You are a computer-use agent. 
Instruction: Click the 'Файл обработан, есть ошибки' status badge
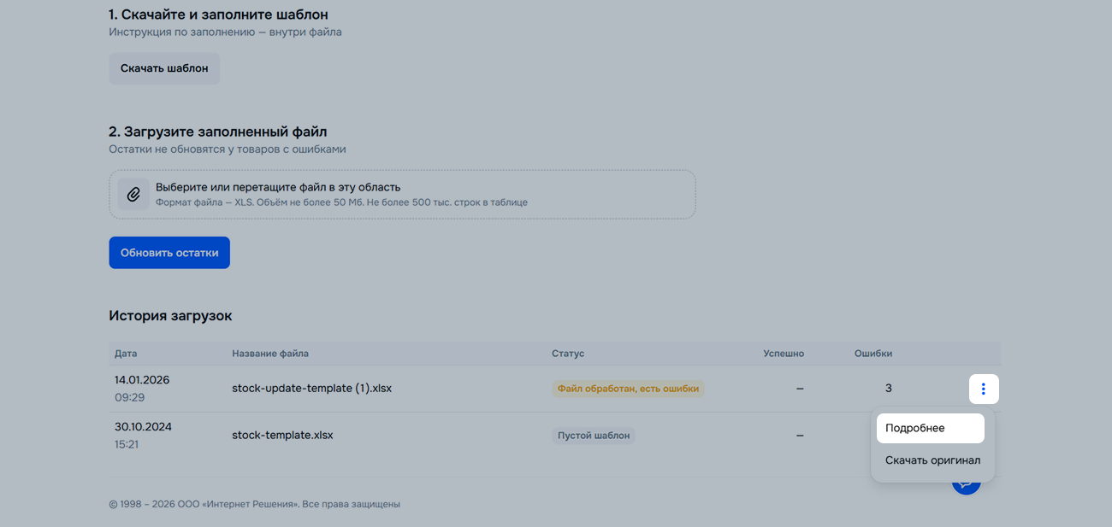(x=628, y=389)
